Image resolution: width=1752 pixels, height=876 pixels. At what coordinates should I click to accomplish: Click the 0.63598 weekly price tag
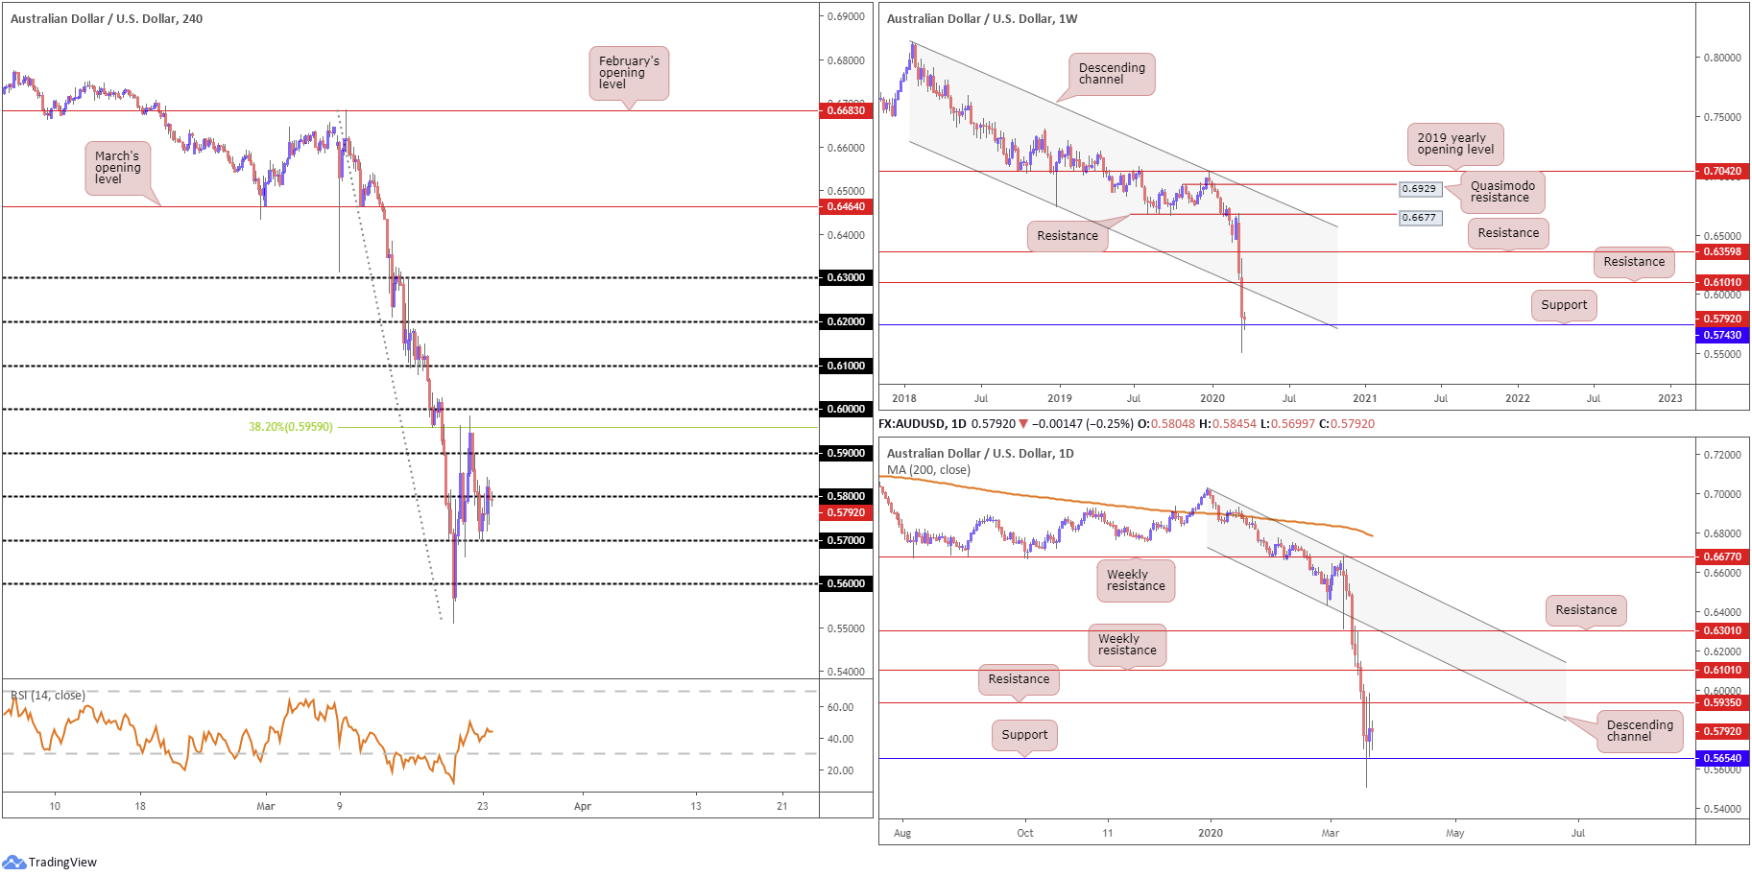1722,252
